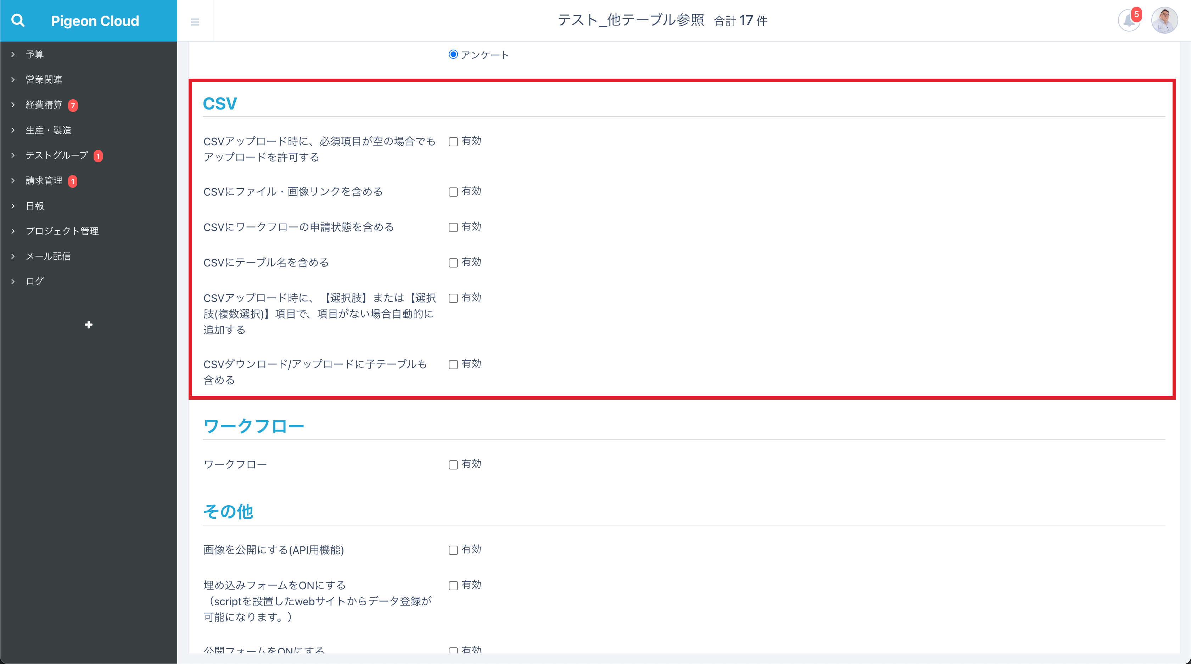The height and width of the screenshot is (664, 1191).
Task: Click the search magnifier icon
Action: tap(18, 20)
